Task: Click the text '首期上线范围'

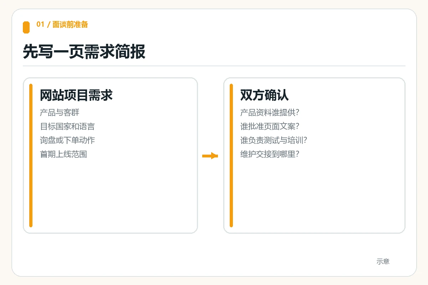Action: 63,154
